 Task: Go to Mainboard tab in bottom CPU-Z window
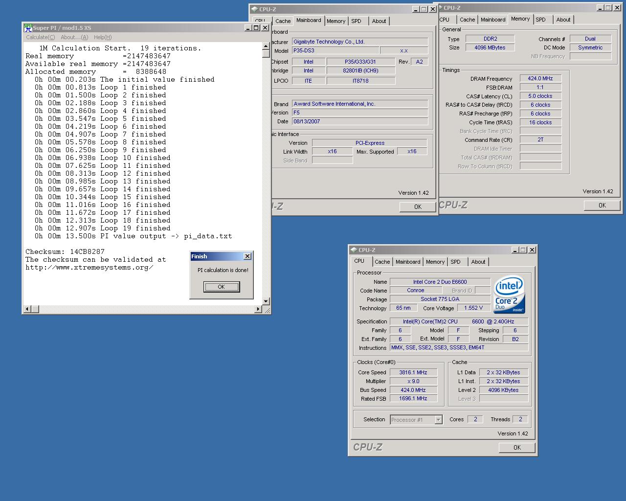point(408,262)
